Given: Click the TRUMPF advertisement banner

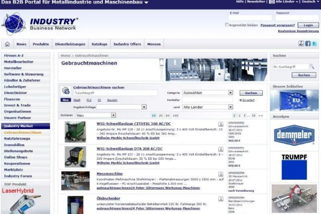Looking at the screenshot, I should (294, 167).
